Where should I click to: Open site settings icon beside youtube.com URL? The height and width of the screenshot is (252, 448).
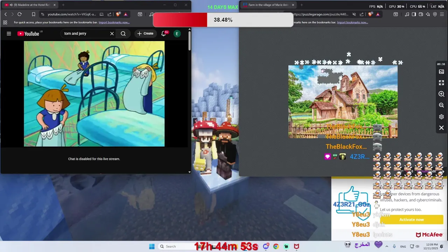tap(42, 14)
